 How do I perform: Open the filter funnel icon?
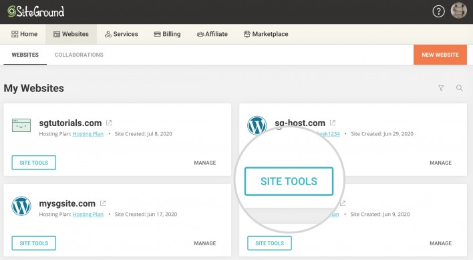point(441,88)
